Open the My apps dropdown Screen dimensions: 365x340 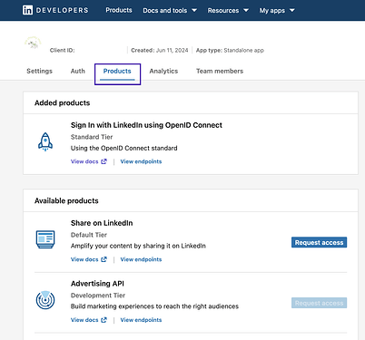(277, 11)
